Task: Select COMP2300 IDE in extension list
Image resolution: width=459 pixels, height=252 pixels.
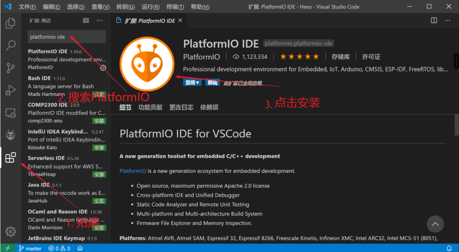Action: [67, 113]
